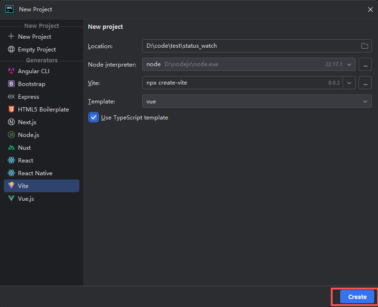
Task: Choose the HTML5 Boilerplate generator
Action: [x=42, y=110]
